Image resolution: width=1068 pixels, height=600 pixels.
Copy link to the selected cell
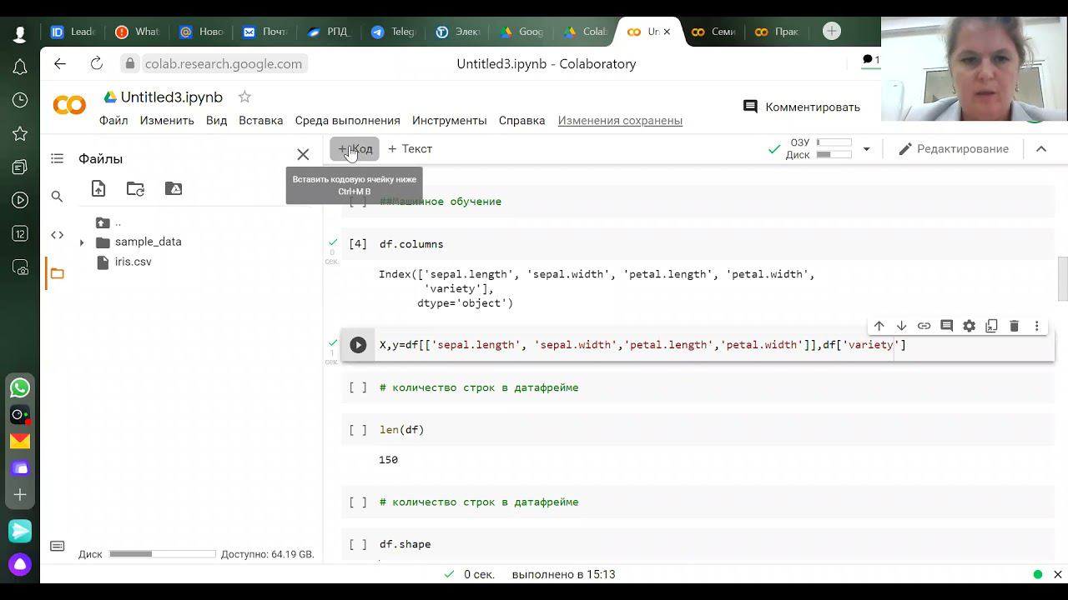[924, 326]
